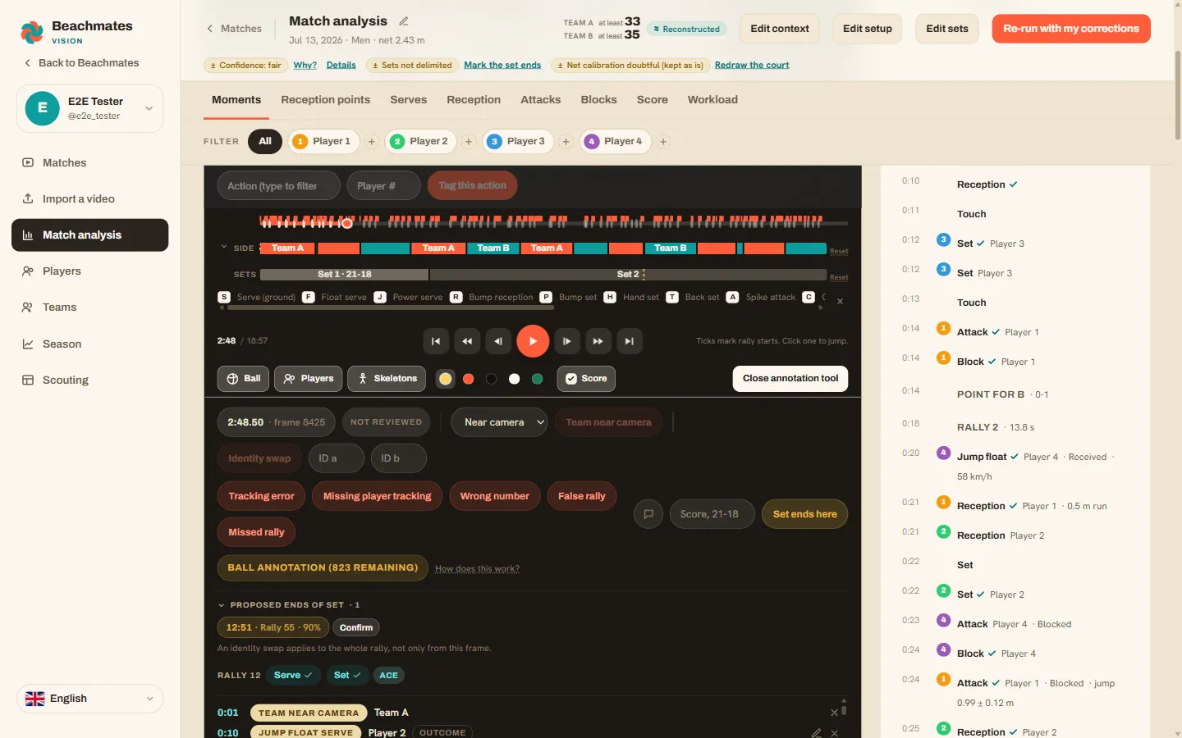Screen dimensions: 1182x738
Task: Go back to Matches via chevron link
Action: tap(234, 28)
